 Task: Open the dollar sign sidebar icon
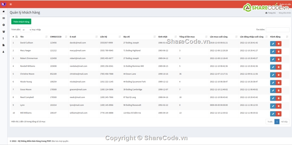tap(3, 38)
